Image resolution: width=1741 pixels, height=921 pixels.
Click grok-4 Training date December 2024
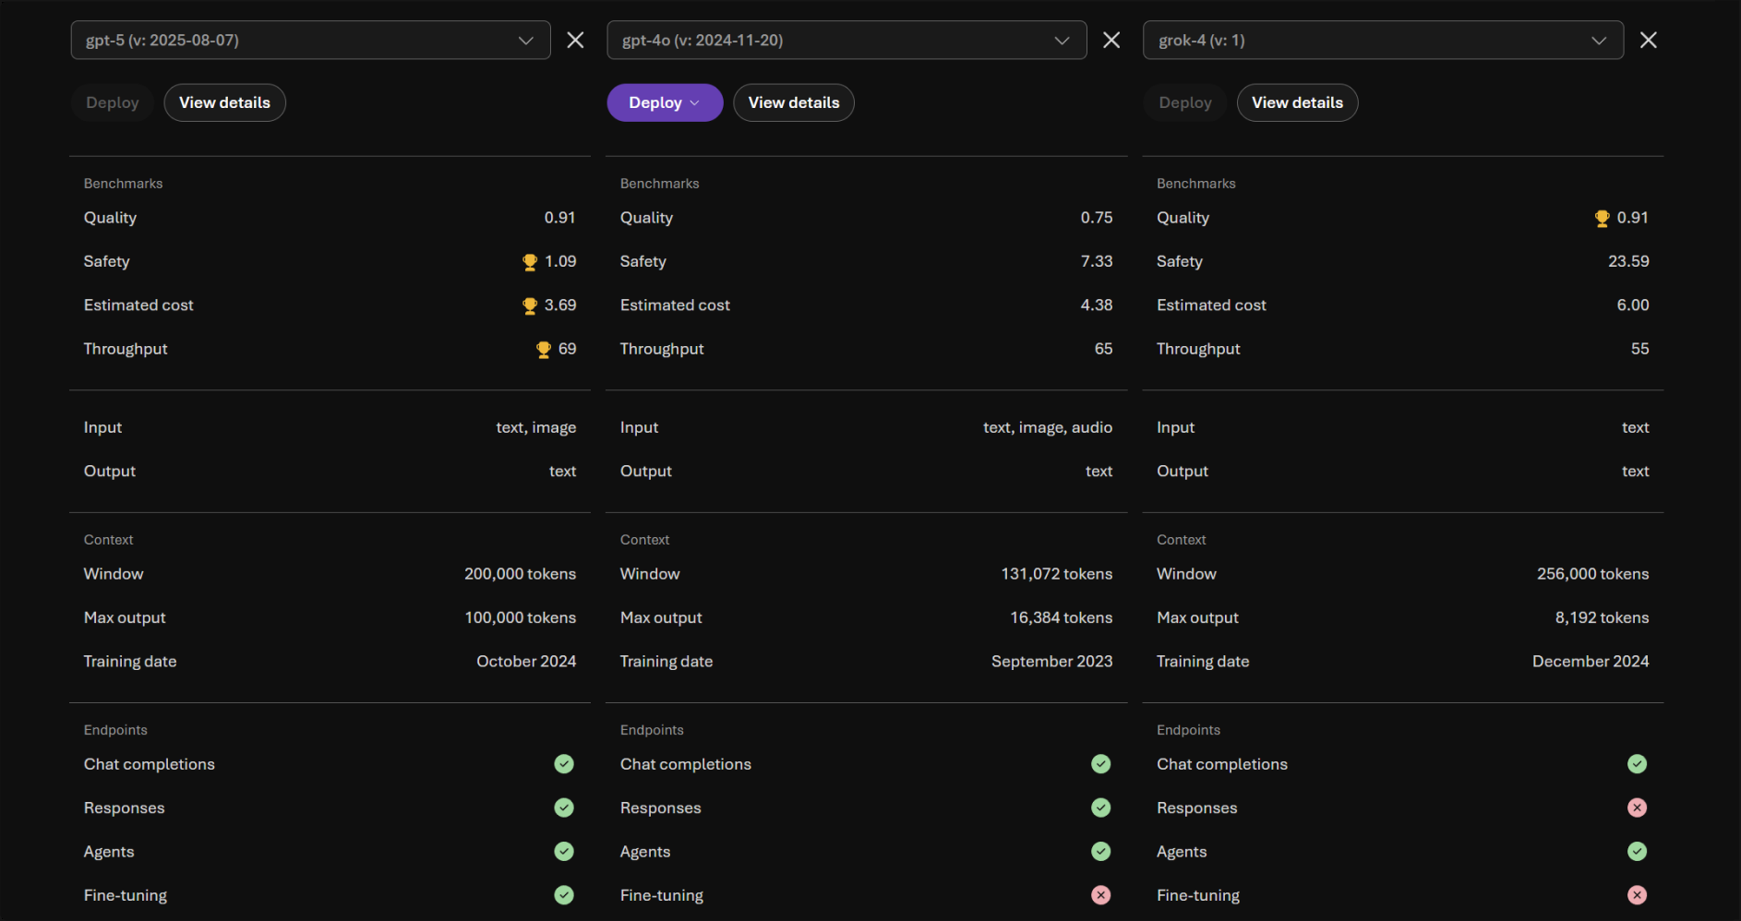[1591, 661]
